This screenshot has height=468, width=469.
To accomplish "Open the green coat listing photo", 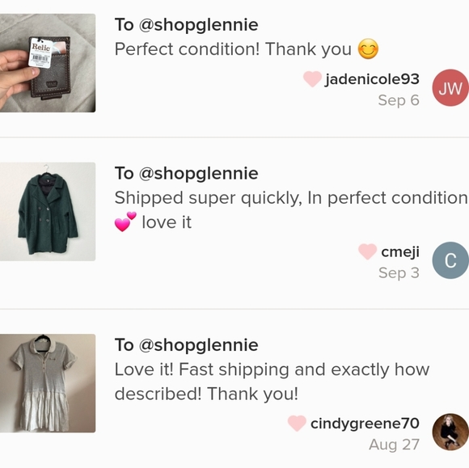I will click(48, 212).
